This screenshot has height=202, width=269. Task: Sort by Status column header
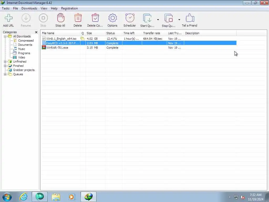[x=113, y=33]
